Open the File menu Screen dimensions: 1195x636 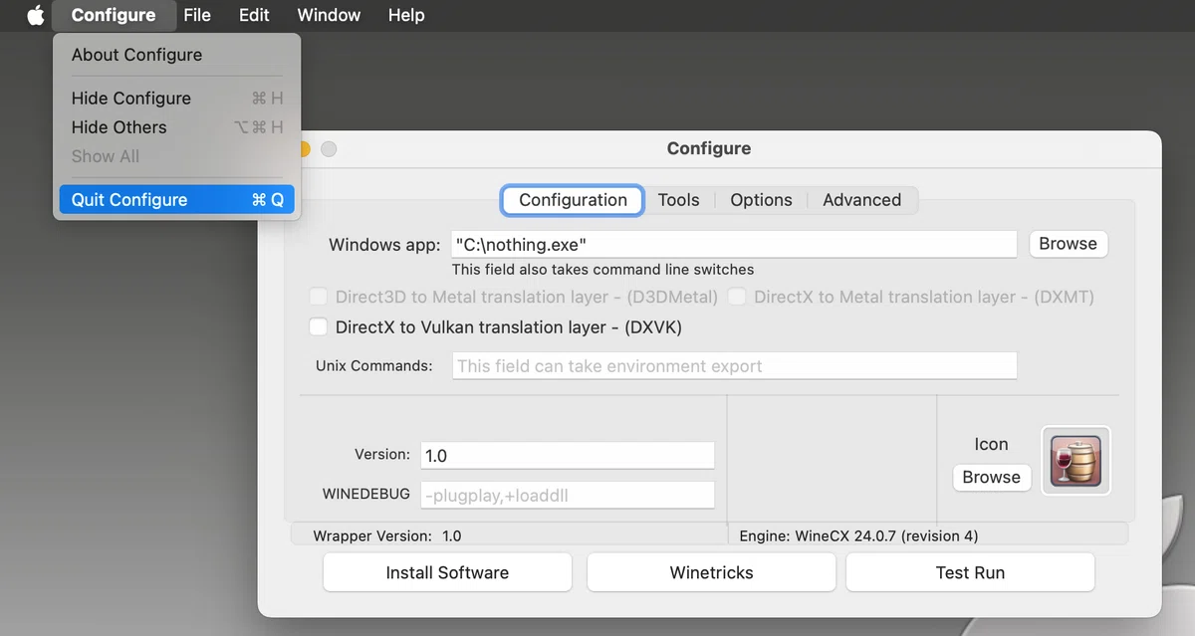197,15
